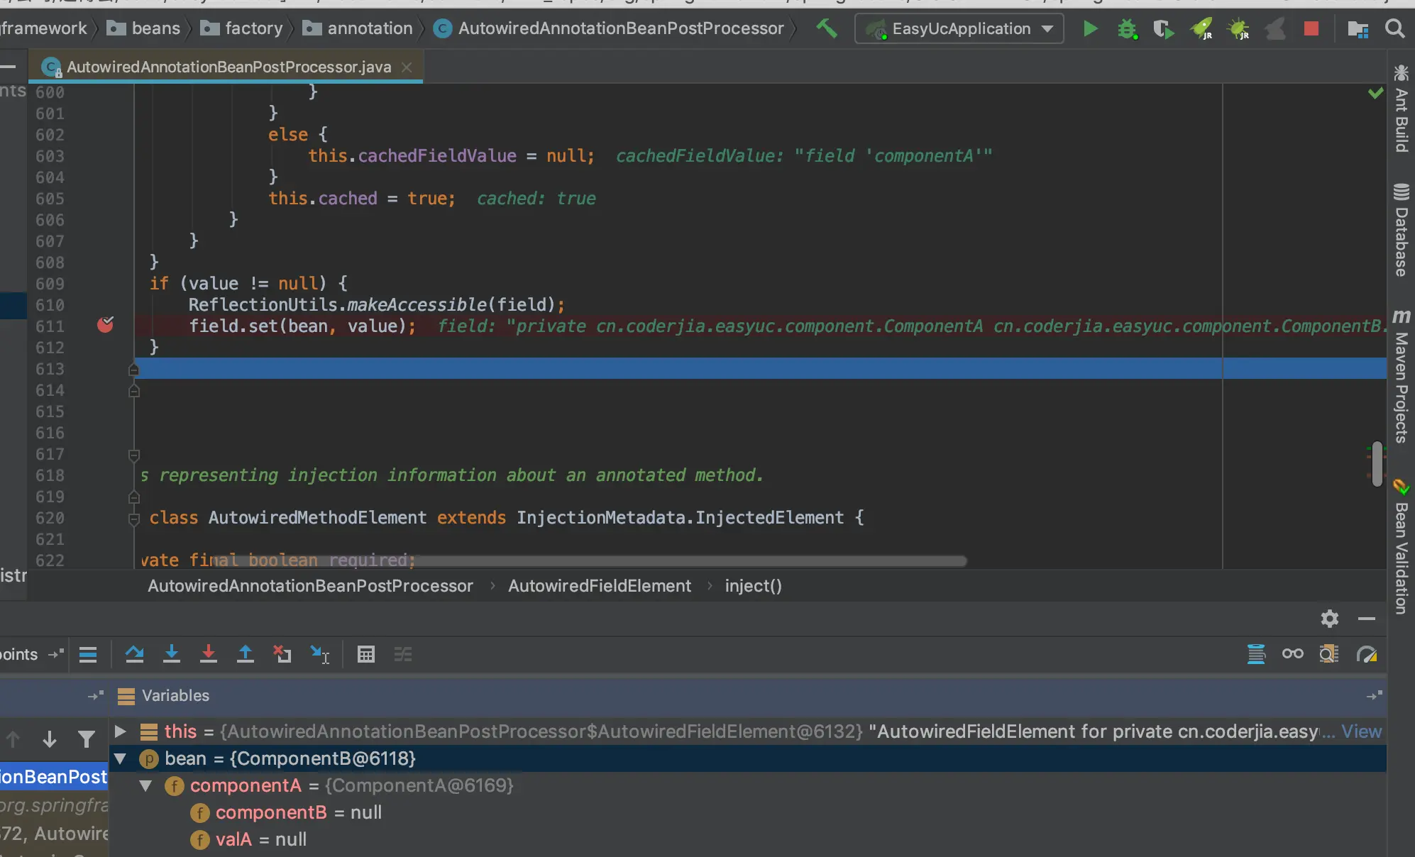
Task: Click the Step Out debugger icon
Action: [245, 654]
